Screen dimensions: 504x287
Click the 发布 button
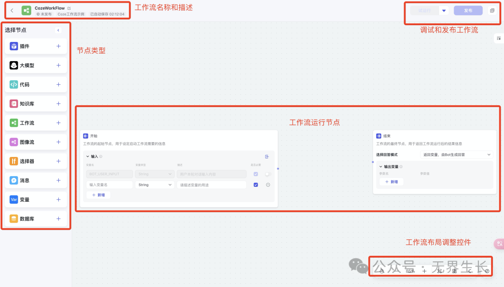pyautogui.click(x=468, y=11)
